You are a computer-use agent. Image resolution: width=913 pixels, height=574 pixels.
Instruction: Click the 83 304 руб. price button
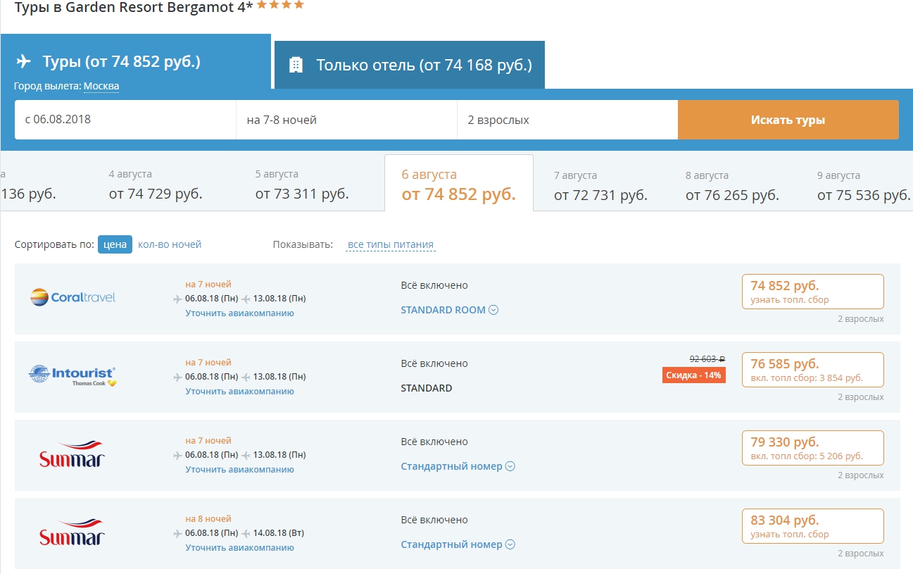813,526
